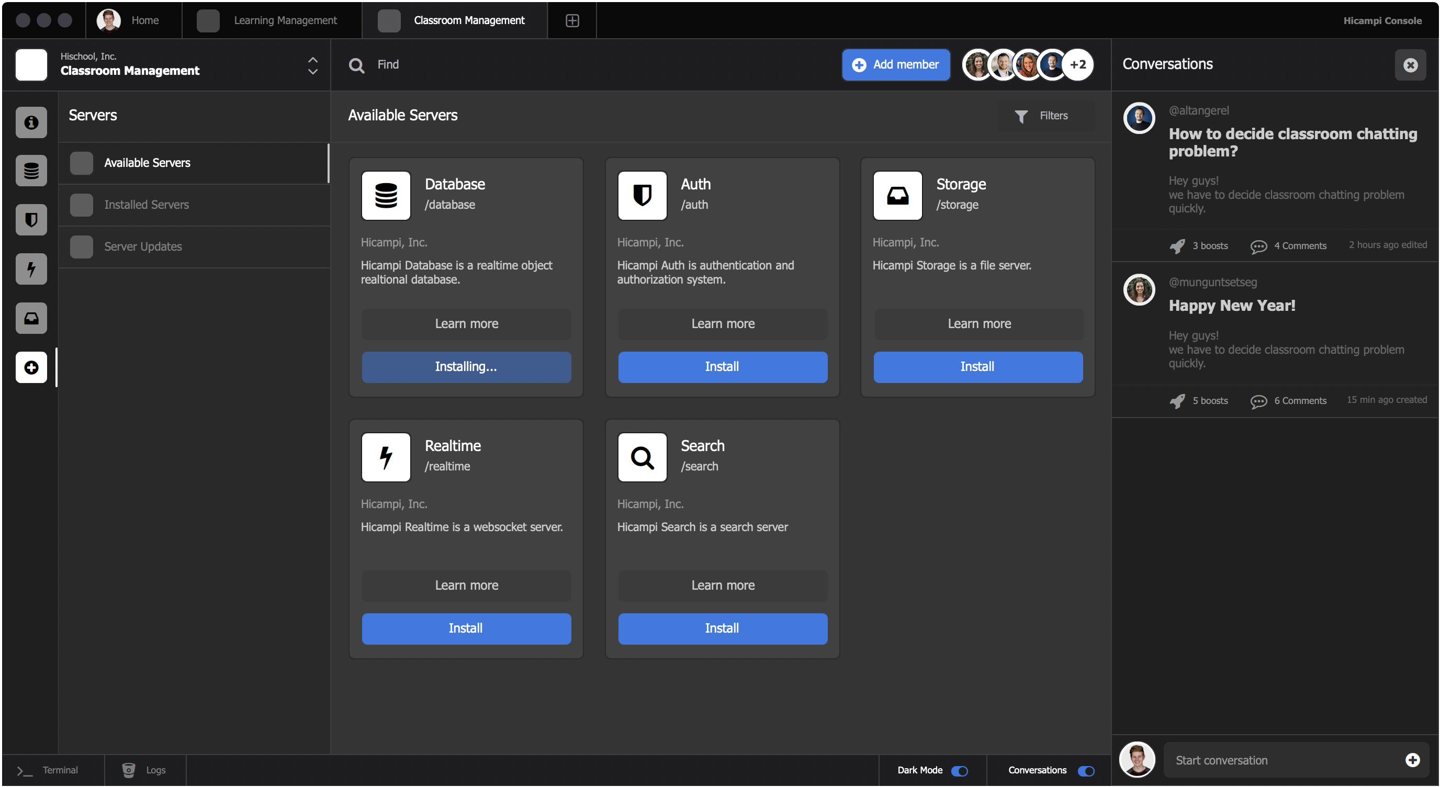Expand the +2 members avatar group

(x=1078, y=65)
